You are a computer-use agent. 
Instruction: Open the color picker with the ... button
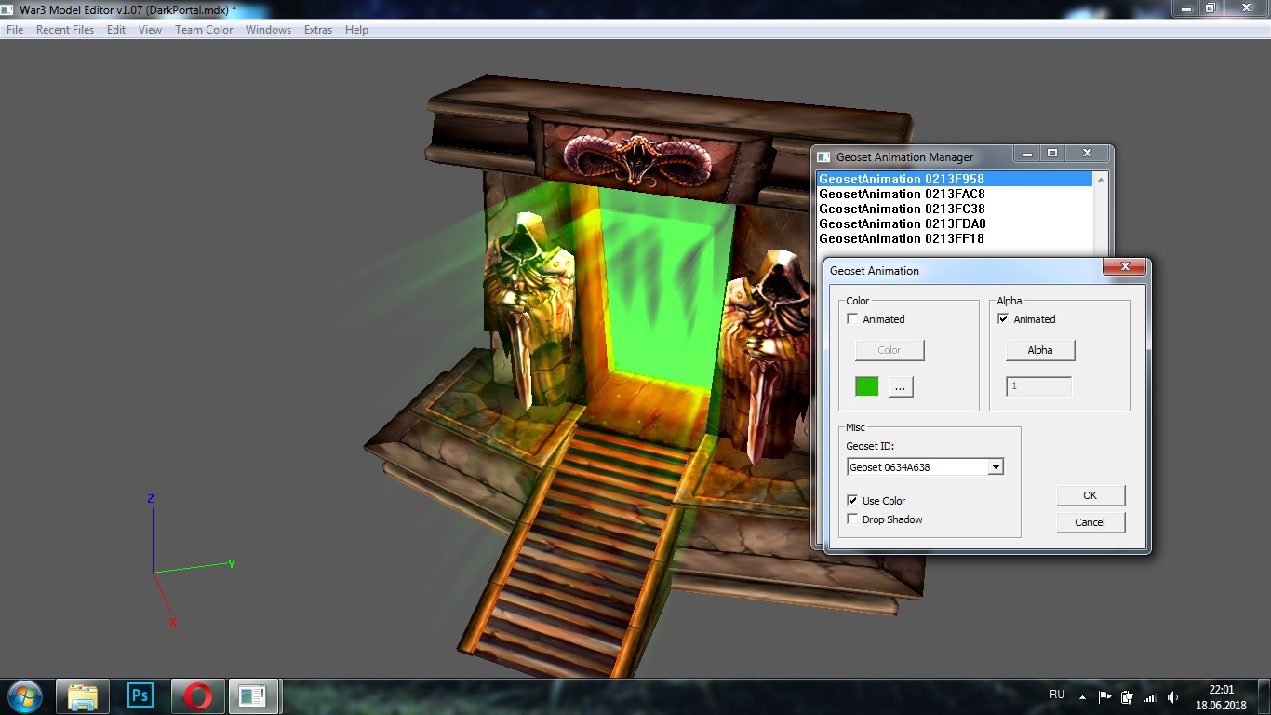901,386
